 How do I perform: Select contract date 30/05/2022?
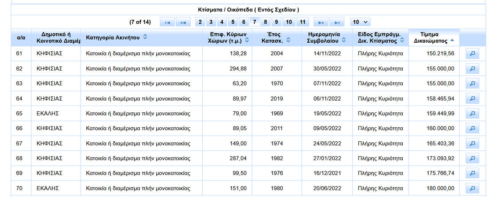pyautogui.click(x=327, y=69)
